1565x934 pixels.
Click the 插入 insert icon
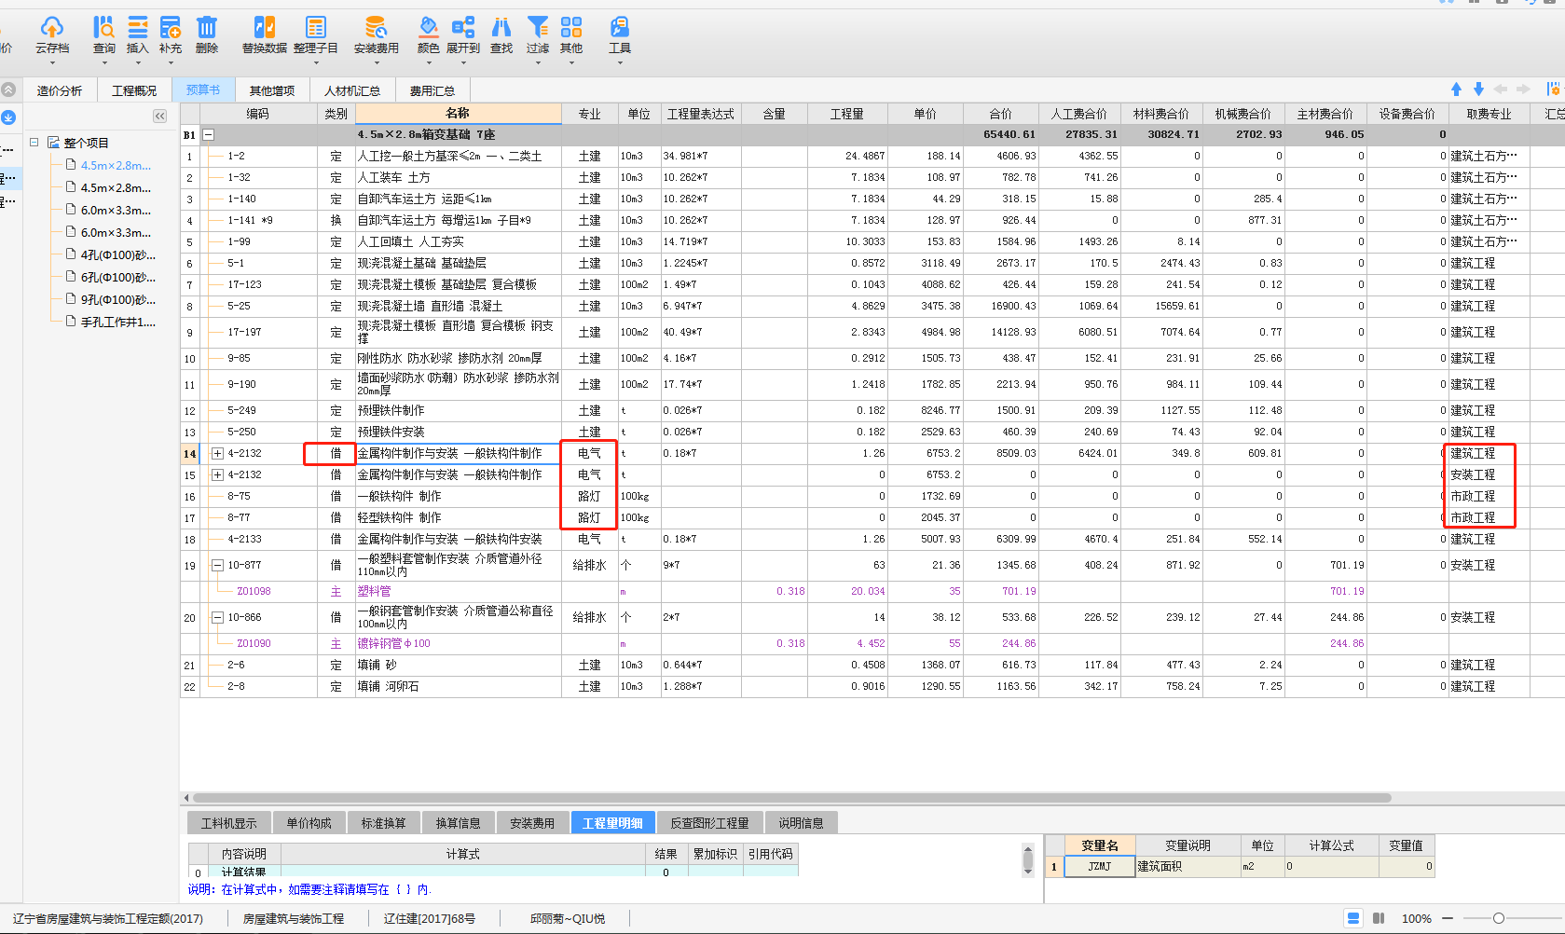[138, 27]
